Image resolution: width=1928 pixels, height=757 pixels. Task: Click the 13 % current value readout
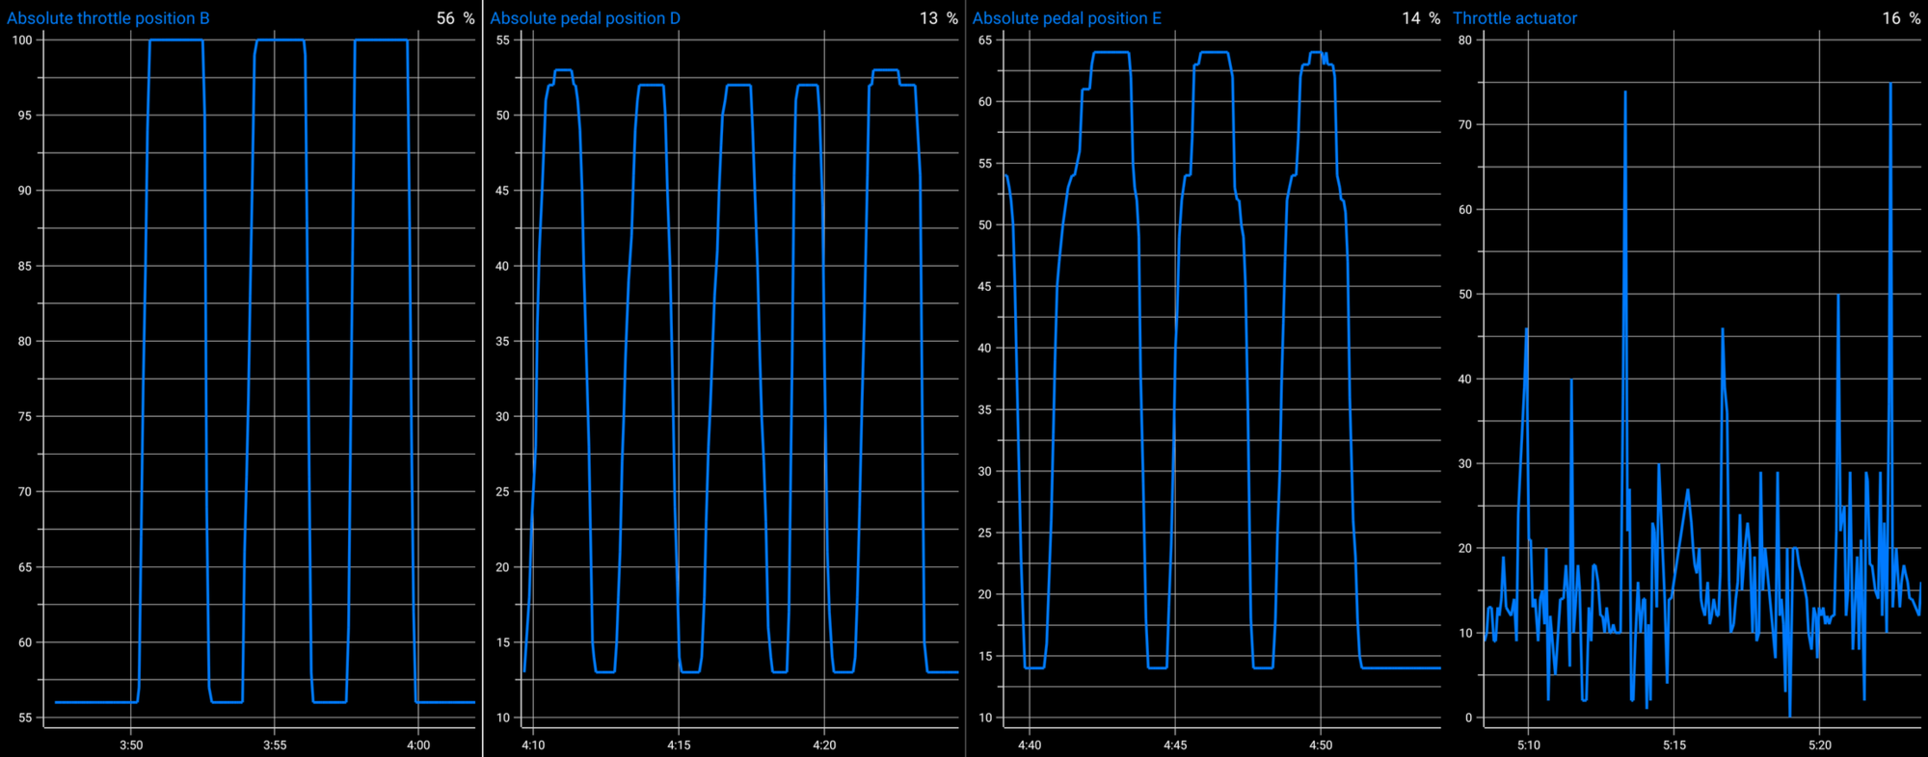(938, 18)
